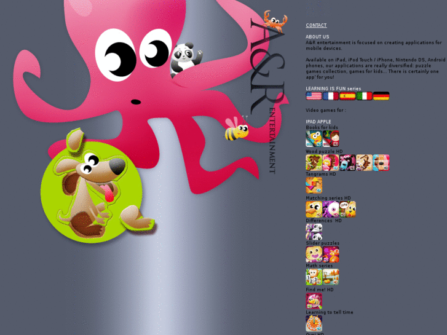Click the Differences HD label
447x335 pixels.
point(323,221)
